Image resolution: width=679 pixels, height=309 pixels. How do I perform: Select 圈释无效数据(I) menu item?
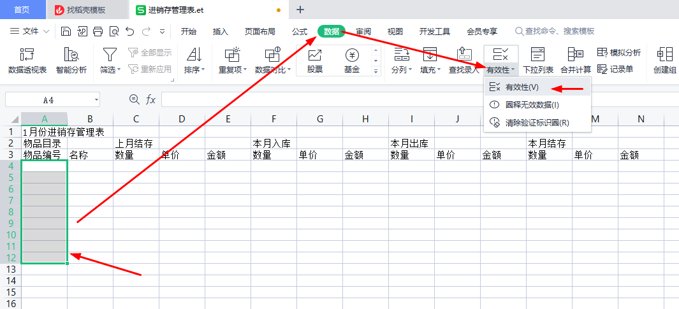click(537, 104)
